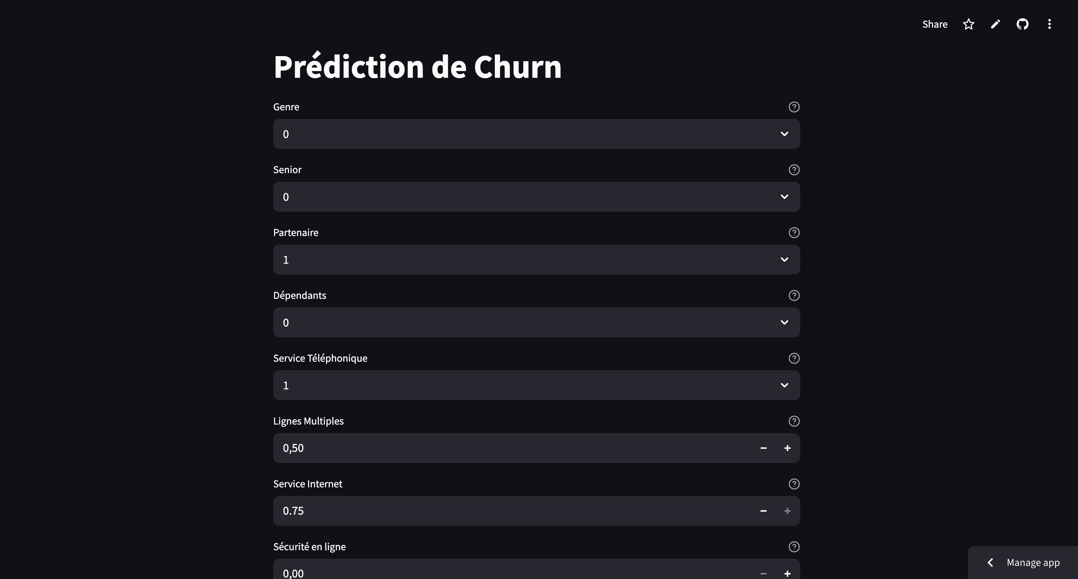Expand the Dépendants select box
Screen dimensions: 1078x579
[536, 322]
